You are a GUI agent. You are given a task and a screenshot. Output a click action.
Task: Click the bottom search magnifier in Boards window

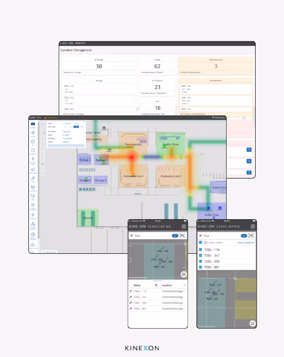249,172
